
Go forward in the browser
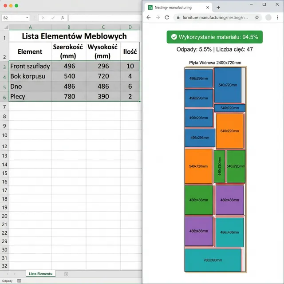tap(158, 17)
